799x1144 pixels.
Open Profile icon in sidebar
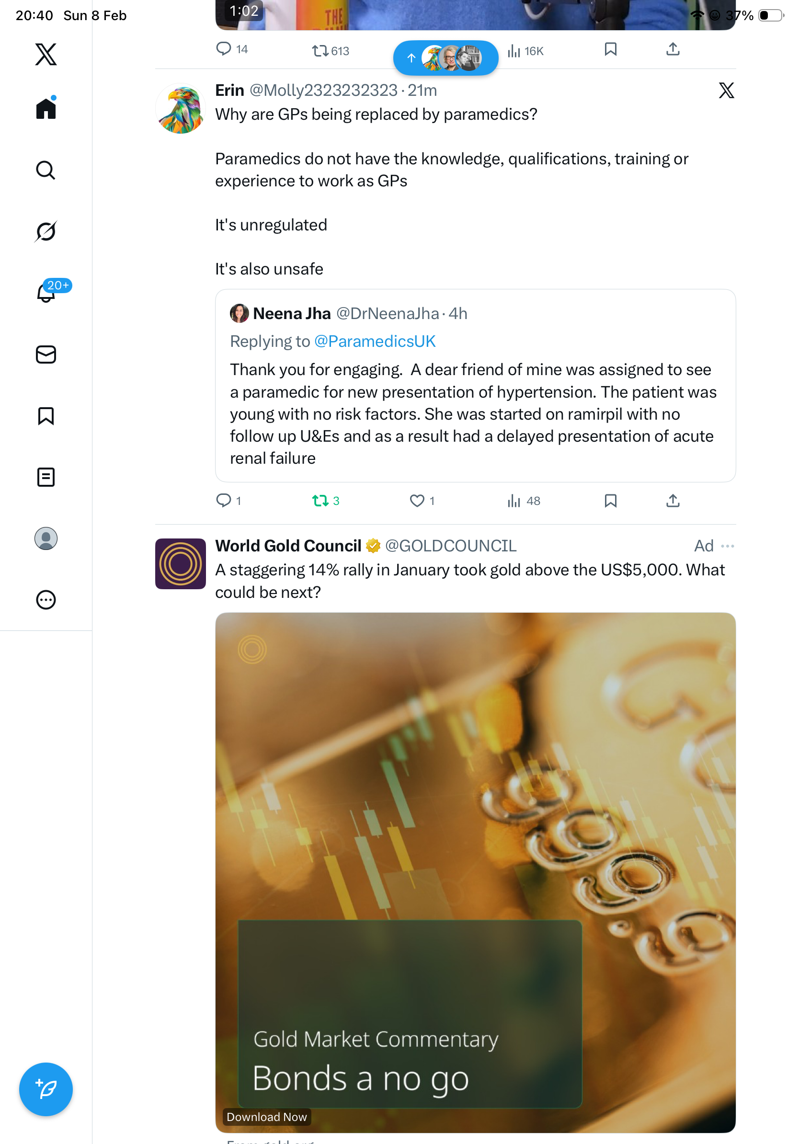point(46,538)
